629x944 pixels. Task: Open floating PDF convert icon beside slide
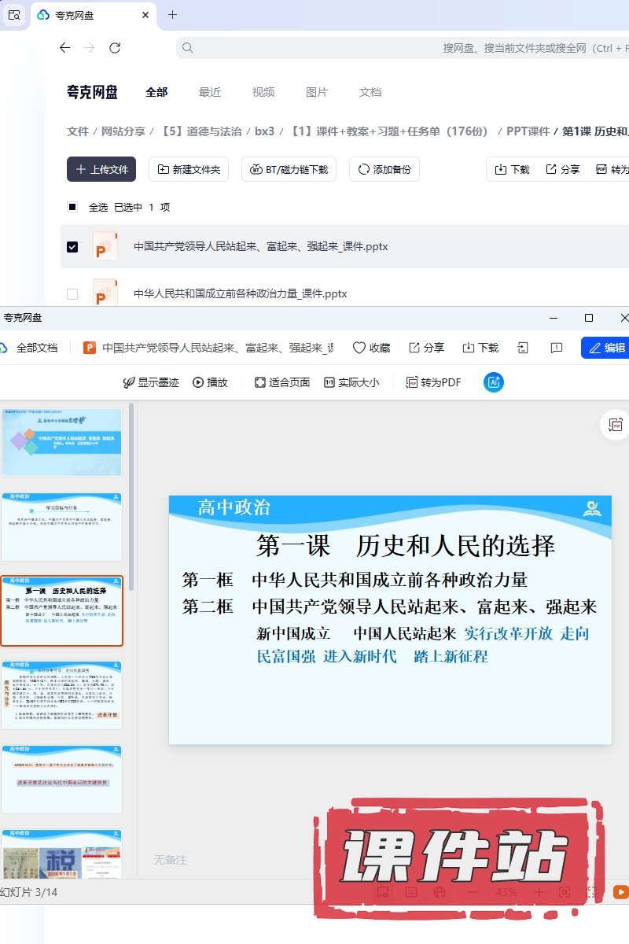[x=615, y=425]
